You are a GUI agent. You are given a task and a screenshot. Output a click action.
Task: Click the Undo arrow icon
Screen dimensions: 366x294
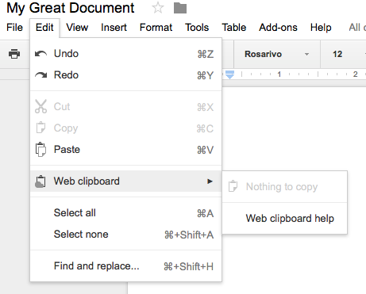(x=40, y=54)
